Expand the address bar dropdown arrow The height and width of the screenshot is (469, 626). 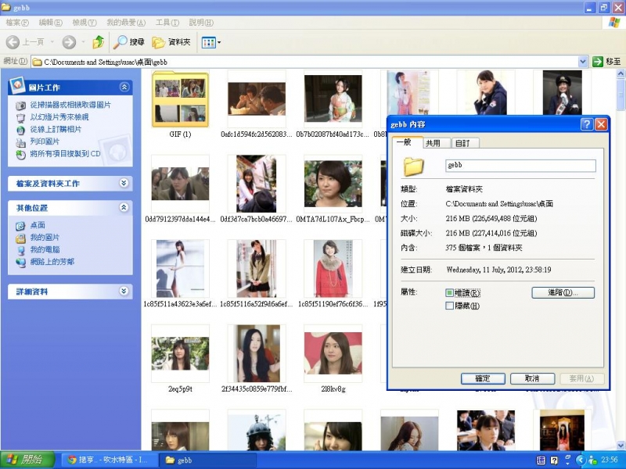tap(583, 62)
